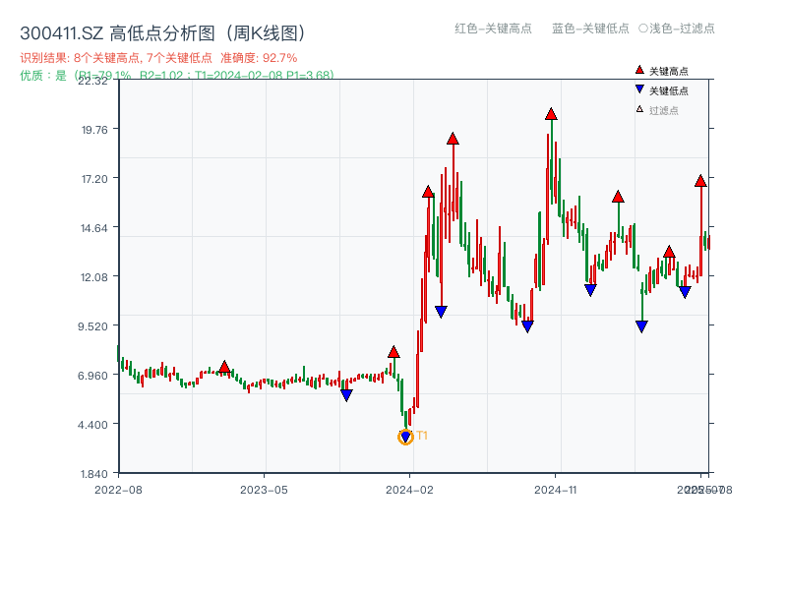Image resolution: width=787 pixels, height=590 pixels.
Task: Click the green parameter text R1=79.1%
Action: pos(101,72)
